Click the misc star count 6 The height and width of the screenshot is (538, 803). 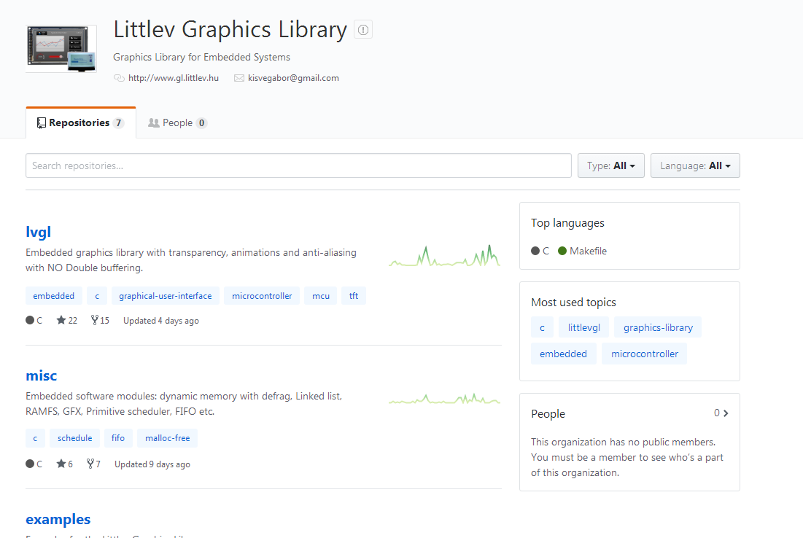[x=64, y=464]
